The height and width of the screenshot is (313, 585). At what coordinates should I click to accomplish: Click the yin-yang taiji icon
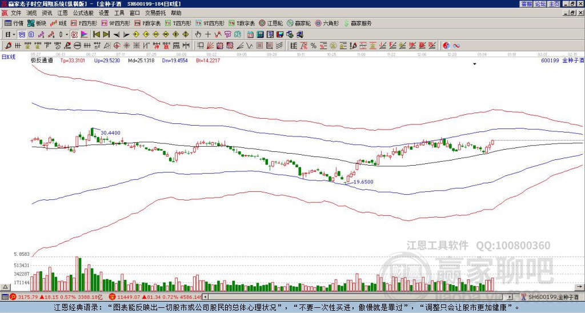click(x=446, y=46)
